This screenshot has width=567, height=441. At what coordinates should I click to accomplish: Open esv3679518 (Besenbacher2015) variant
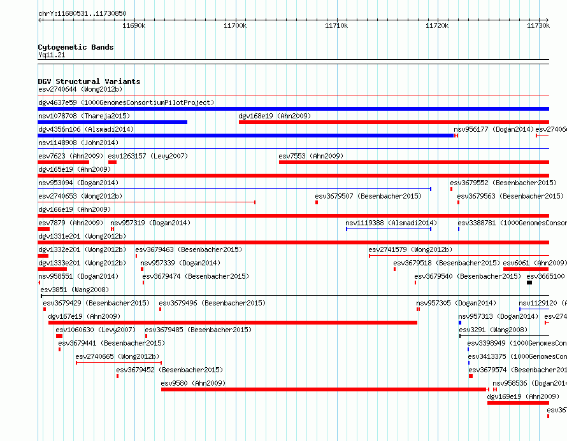point(447,263)
